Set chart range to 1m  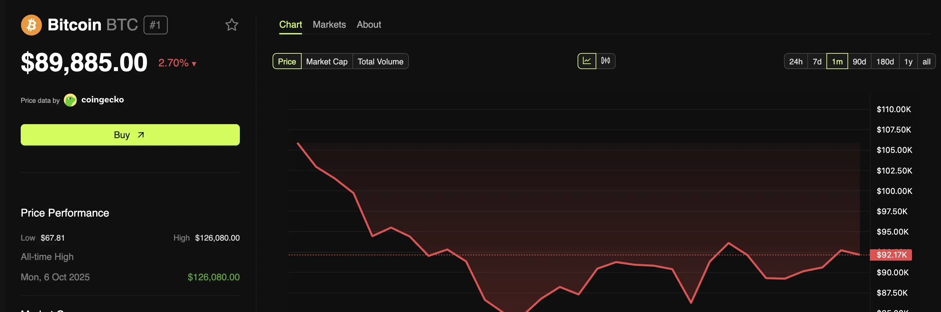[x=837, y=61]
